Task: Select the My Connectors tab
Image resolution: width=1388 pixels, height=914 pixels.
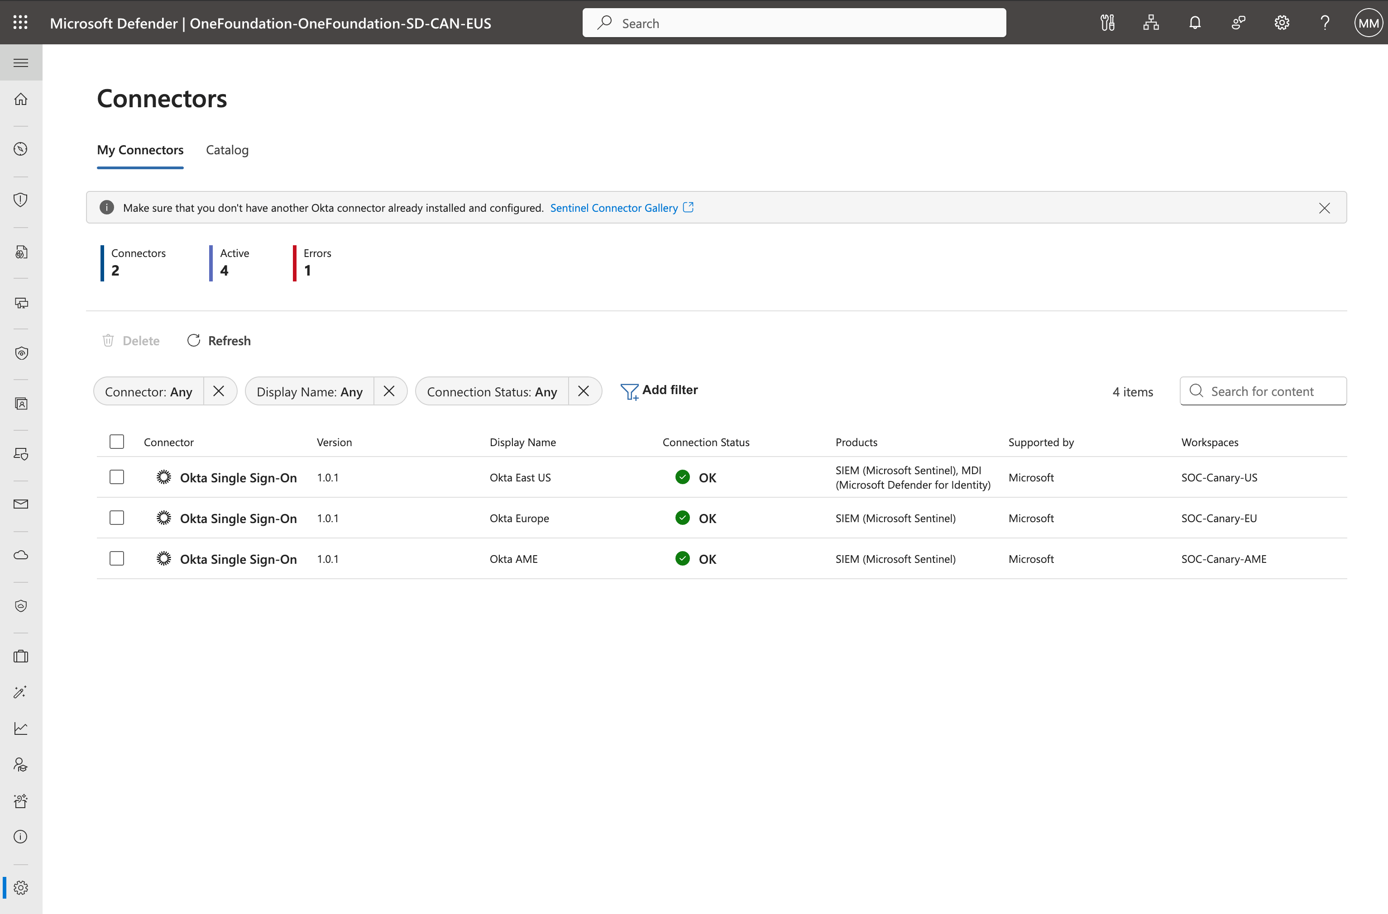Action: (140, 150)
